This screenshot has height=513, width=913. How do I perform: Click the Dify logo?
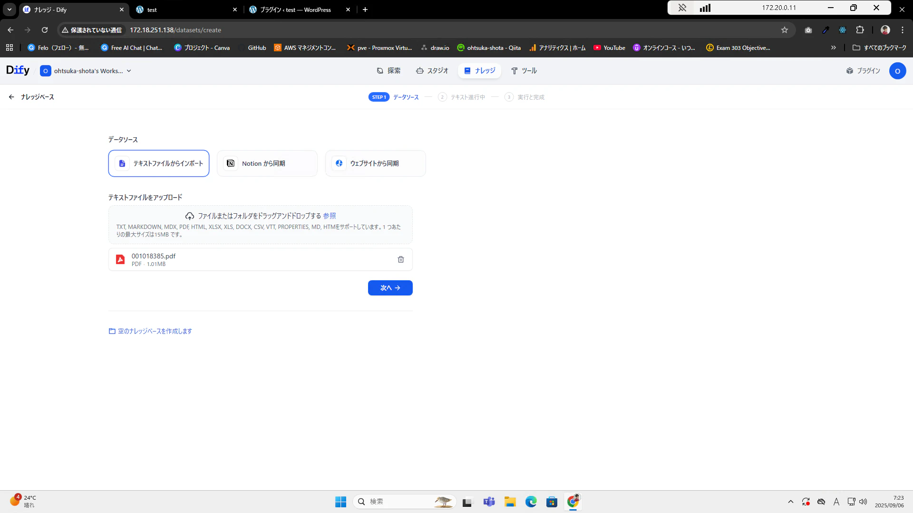click(x=18, y=70)
